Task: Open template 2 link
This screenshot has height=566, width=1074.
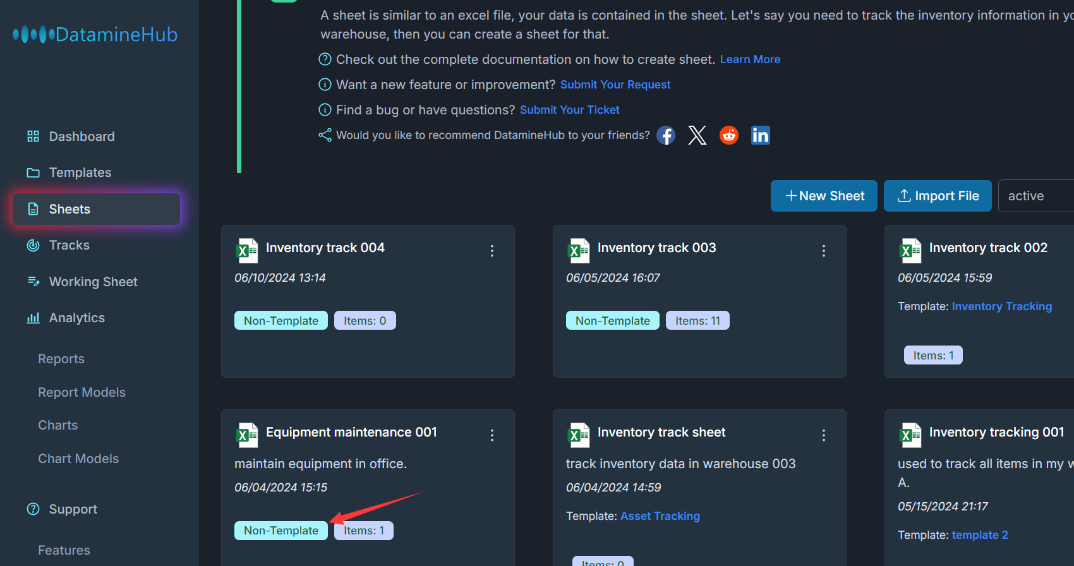Action: click(980, 535)
